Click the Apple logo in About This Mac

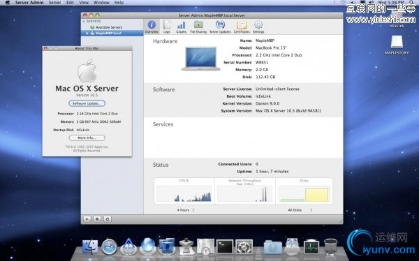click(x=87, y=70)
